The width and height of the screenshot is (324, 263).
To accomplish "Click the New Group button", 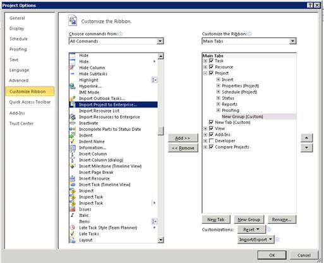I will coord(249,219).
